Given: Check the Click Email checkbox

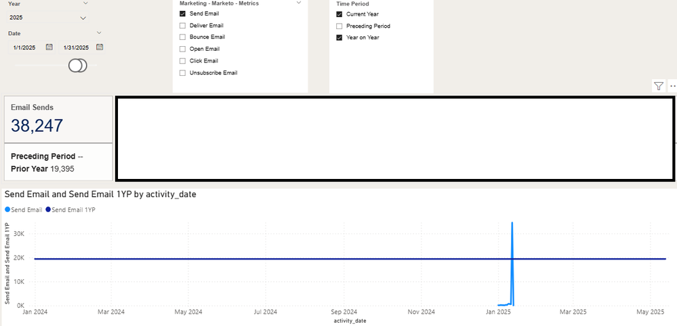Looking at the screenshot, I should coord(182,61).
